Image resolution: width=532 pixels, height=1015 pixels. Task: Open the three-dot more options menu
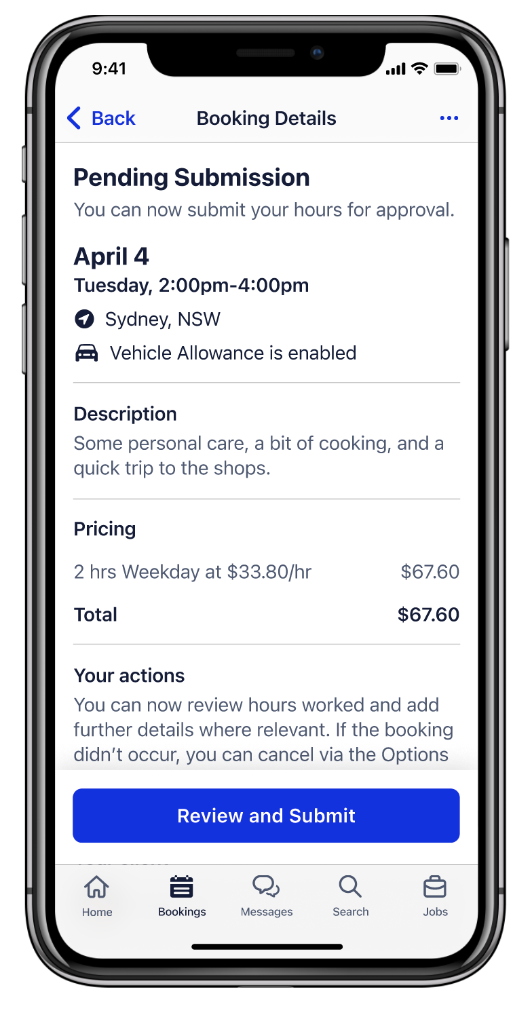pos(449,118)
